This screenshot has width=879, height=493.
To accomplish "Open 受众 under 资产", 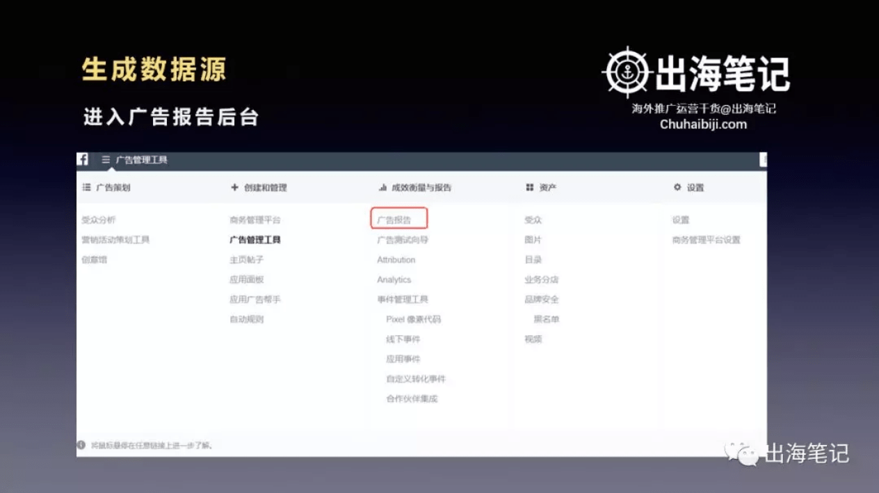I will pos(533,220).
